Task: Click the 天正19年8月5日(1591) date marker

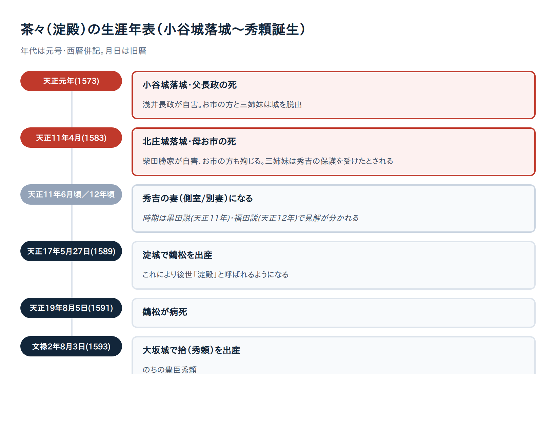Action: point(71,308)
